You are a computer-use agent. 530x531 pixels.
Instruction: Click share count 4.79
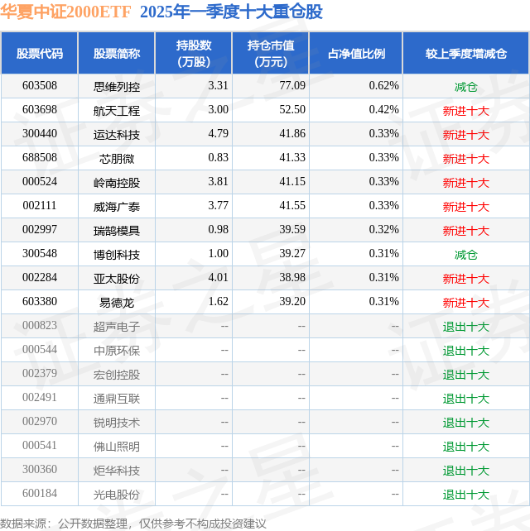pos(219,133)
